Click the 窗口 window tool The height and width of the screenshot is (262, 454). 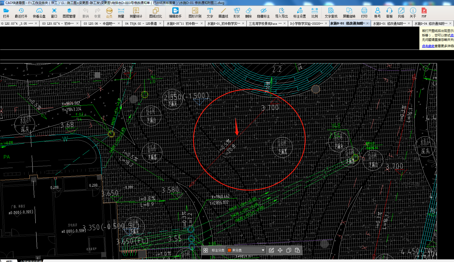click(x=54, y=13)
